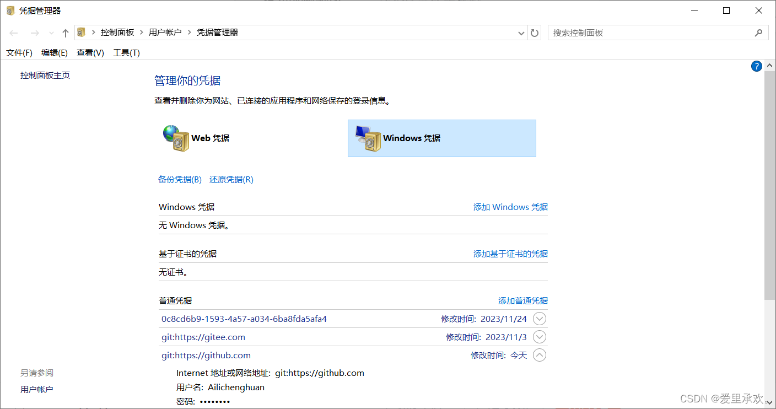Click the 无 Windows 凭据。 text
The width and height of the screenshot is (776, 409).
point(194,225)
